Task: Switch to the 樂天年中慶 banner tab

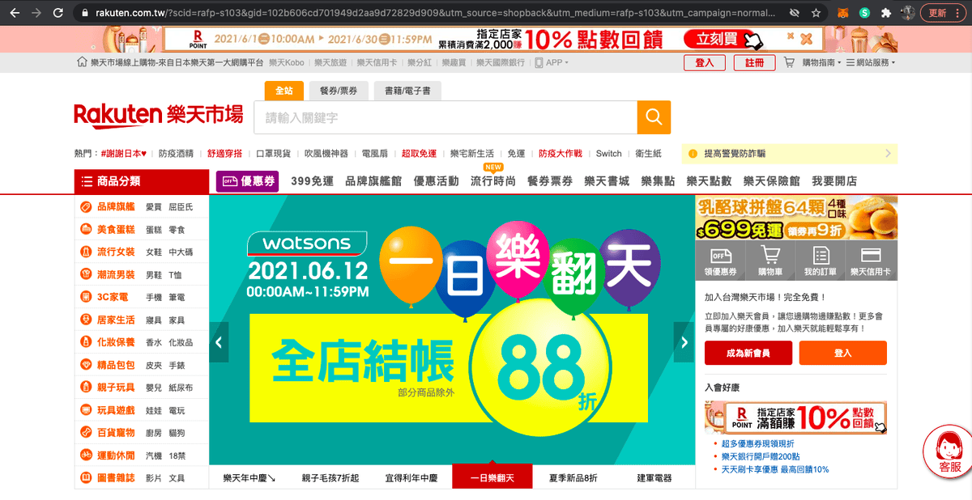Action: pos(249,477)
